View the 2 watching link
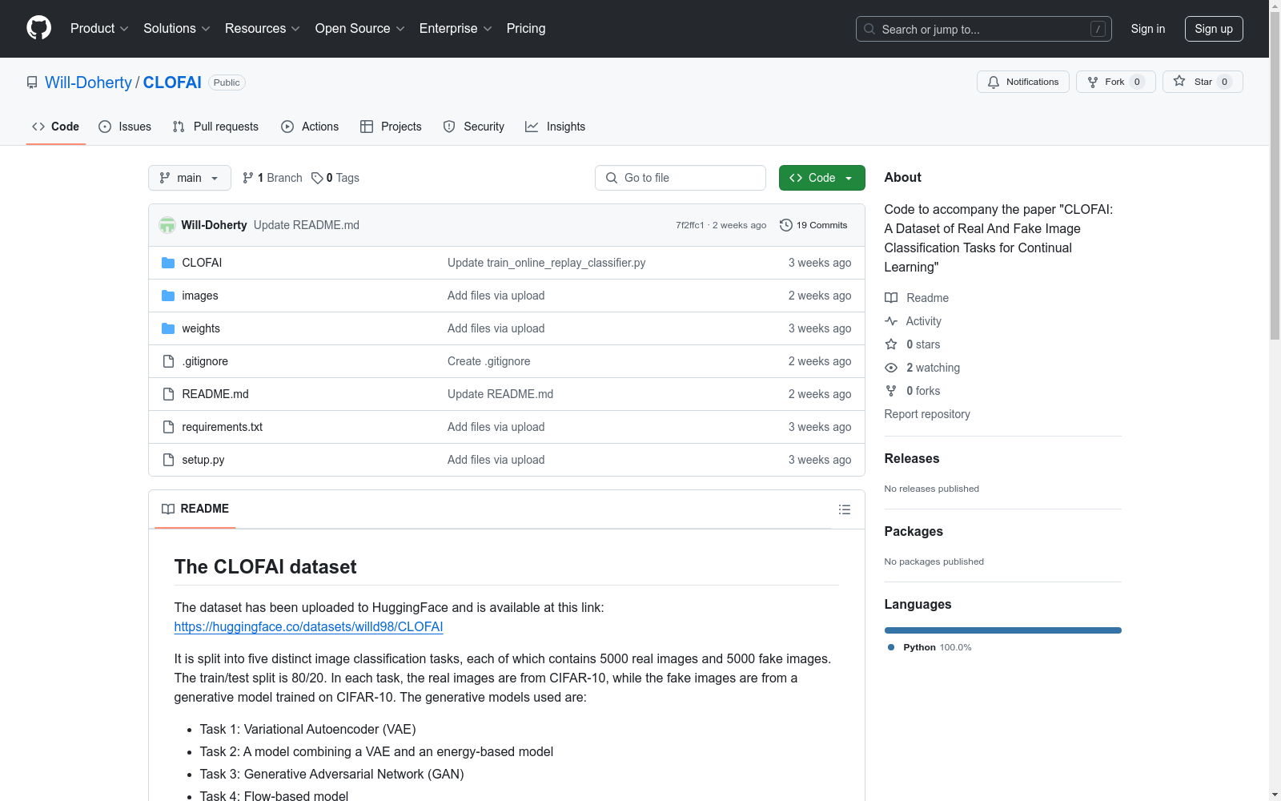This screenshot has height=801, width=1281. [x=922, y=368]
